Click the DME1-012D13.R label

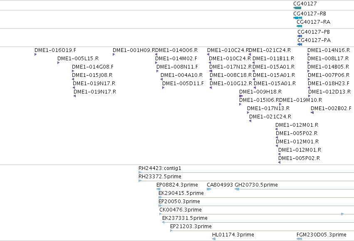tap(329, 92)
